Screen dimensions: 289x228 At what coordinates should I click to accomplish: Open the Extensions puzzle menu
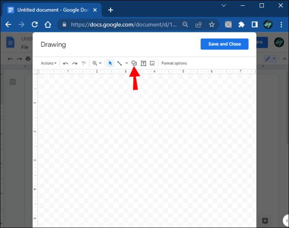click(x=241, y=24)
